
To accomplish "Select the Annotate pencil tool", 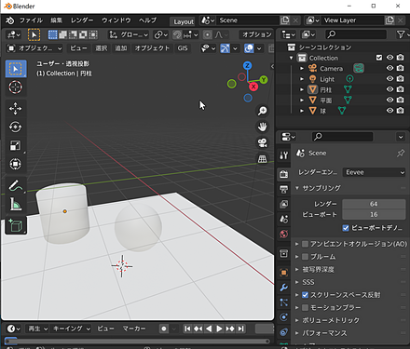I will click(15, 185).
